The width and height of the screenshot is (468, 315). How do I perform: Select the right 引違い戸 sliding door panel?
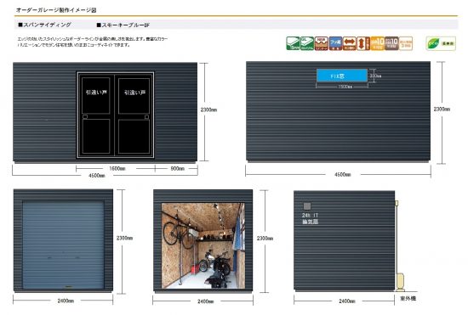[x=134, y=115]
